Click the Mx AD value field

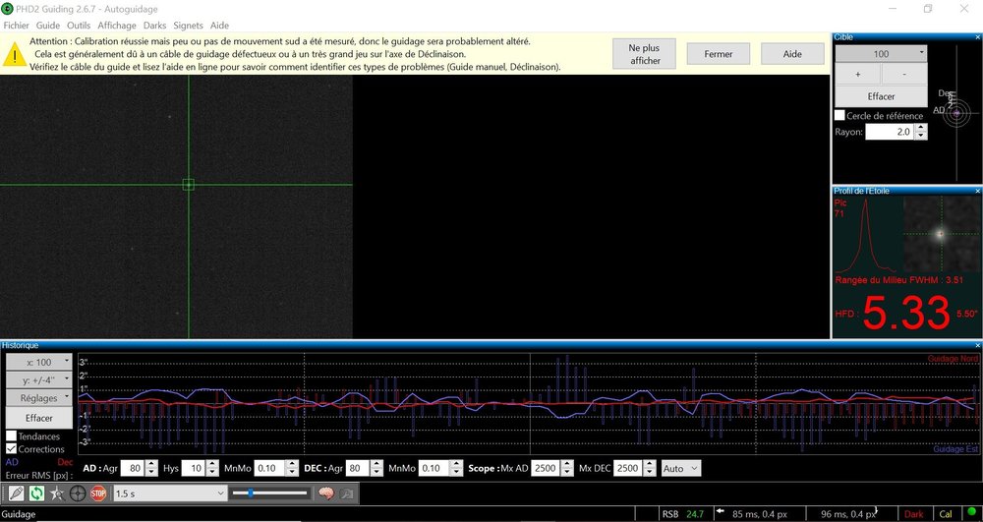[x=546, y=468]
